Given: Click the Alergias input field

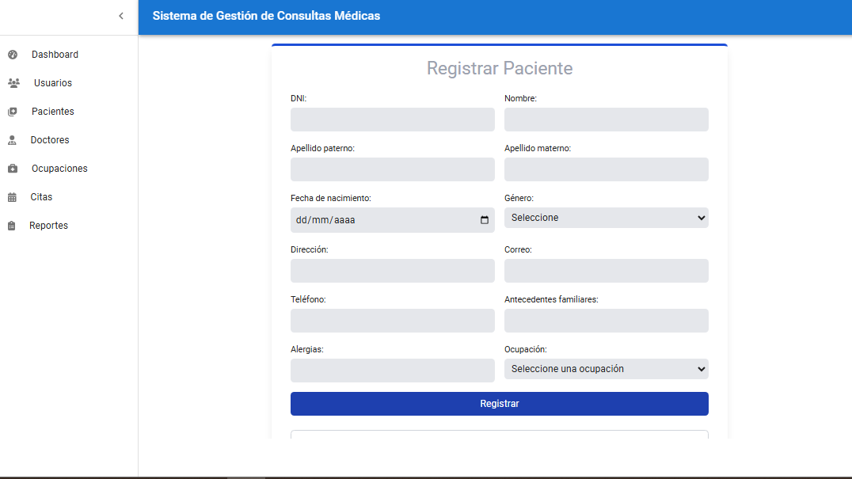Looking at the screenshot, I should pos(392,371).
